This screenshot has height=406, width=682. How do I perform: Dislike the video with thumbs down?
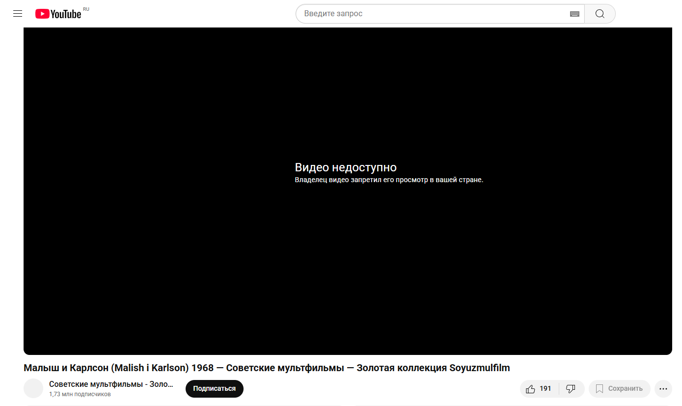(571, 389)
